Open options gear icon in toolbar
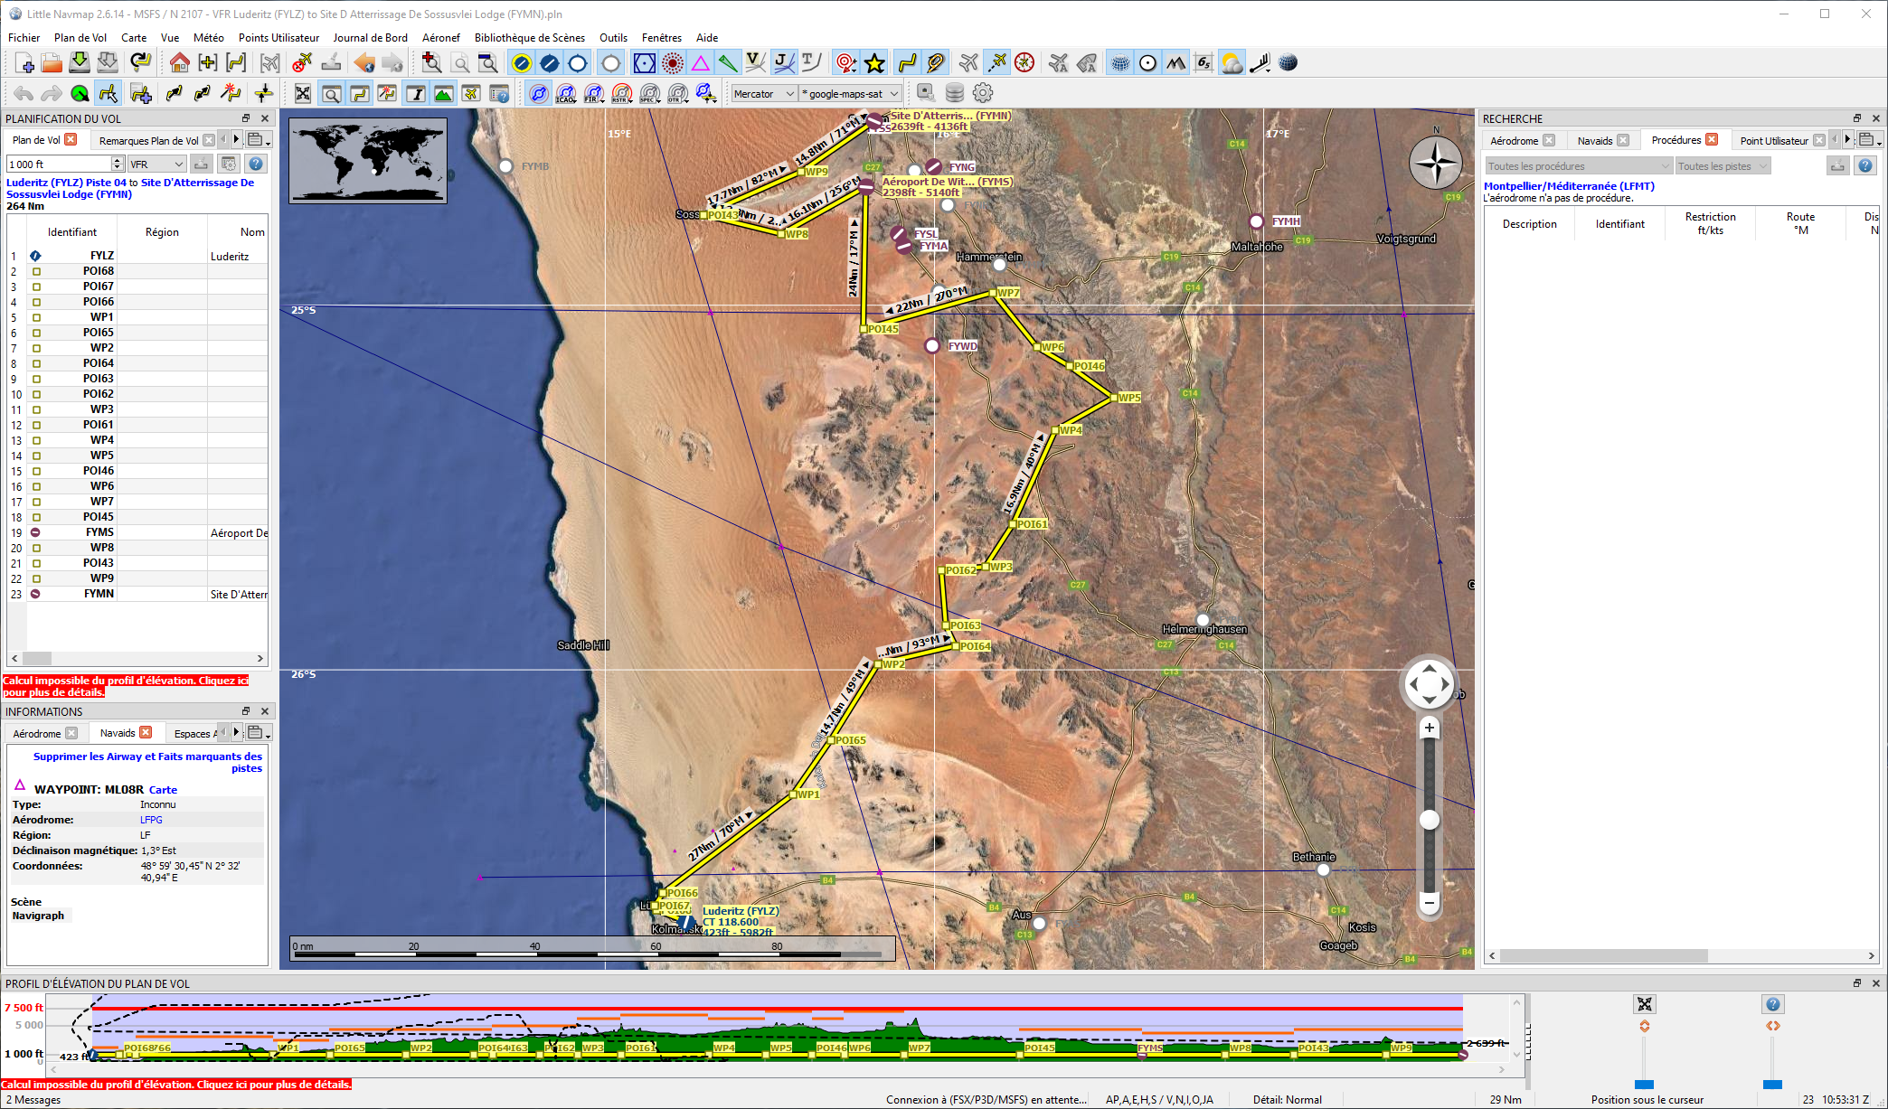Viewport: 1888px width, 1109px height. pos(983,93)
